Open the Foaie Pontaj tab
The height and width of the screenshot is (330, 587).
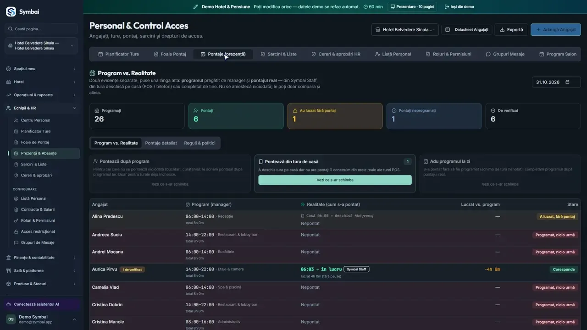click(170, 54)
